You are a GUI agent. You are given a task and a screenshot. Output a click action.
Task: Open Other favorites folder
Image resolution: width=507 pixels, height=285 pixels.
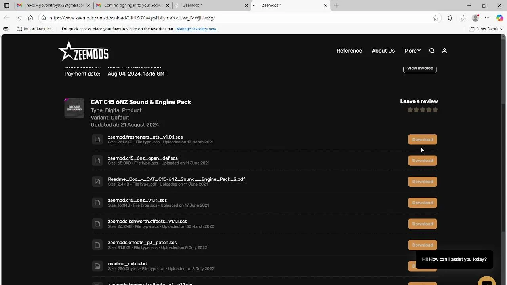tap(486, 29)
